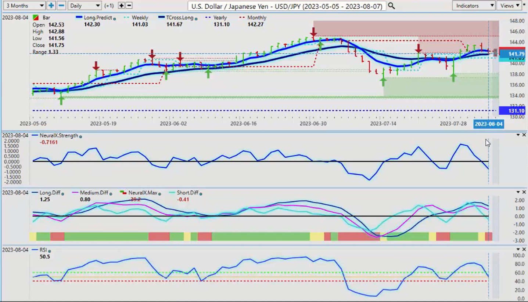Select the RSI legend label
528x302 pixels.
point(44,250)
